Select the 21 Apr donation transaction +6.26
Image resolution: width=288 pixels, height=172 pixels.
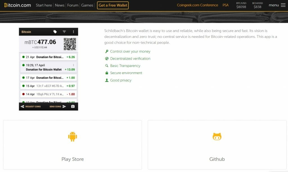[48, 57]
